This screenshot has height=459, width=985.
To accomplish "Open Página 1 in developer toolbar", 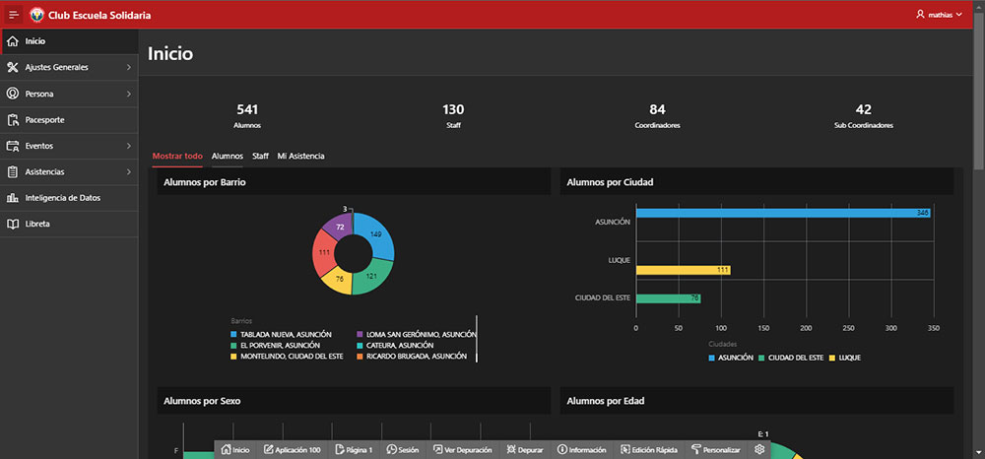I will point(355,449).
